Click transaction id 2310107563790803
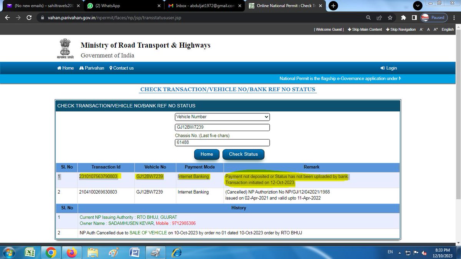This screenshot has height=259, width=461. click(x=99, y=177)
